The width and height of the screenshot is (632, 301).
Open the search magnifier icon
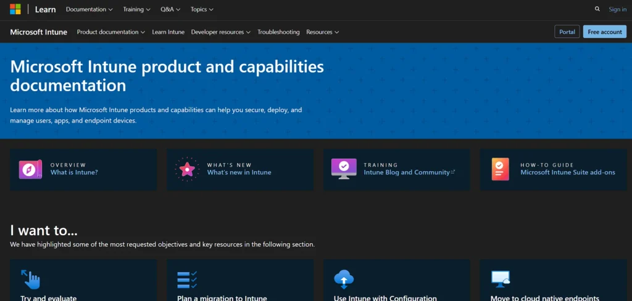pos(597,9)
